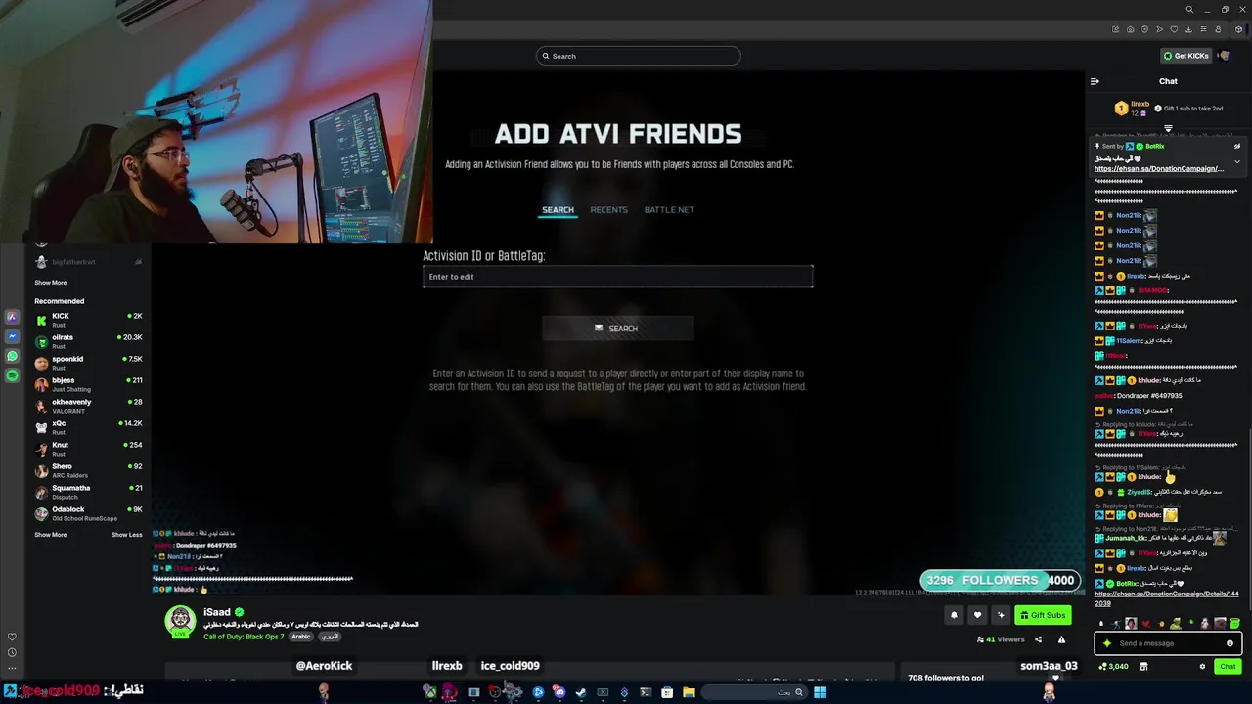The height and width of the screenshot is (704, 1252).
Task: Open the Windows Start button
Action: pyautogui.click(x=820, y=692)
